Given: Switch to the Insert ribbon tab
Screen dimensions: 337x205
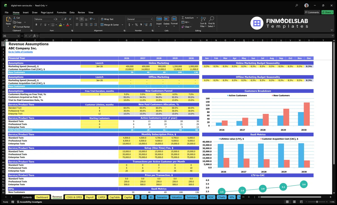Looking at the screenshot, I should pos(26,12).
